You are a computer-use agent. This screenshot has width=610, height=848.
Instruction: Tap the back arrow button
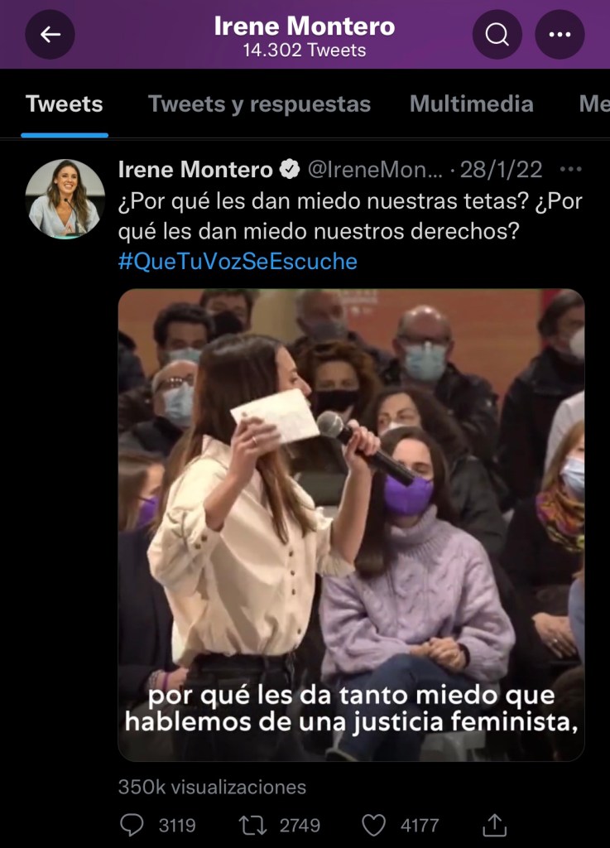pyautogui.click(x=50, y=35)
